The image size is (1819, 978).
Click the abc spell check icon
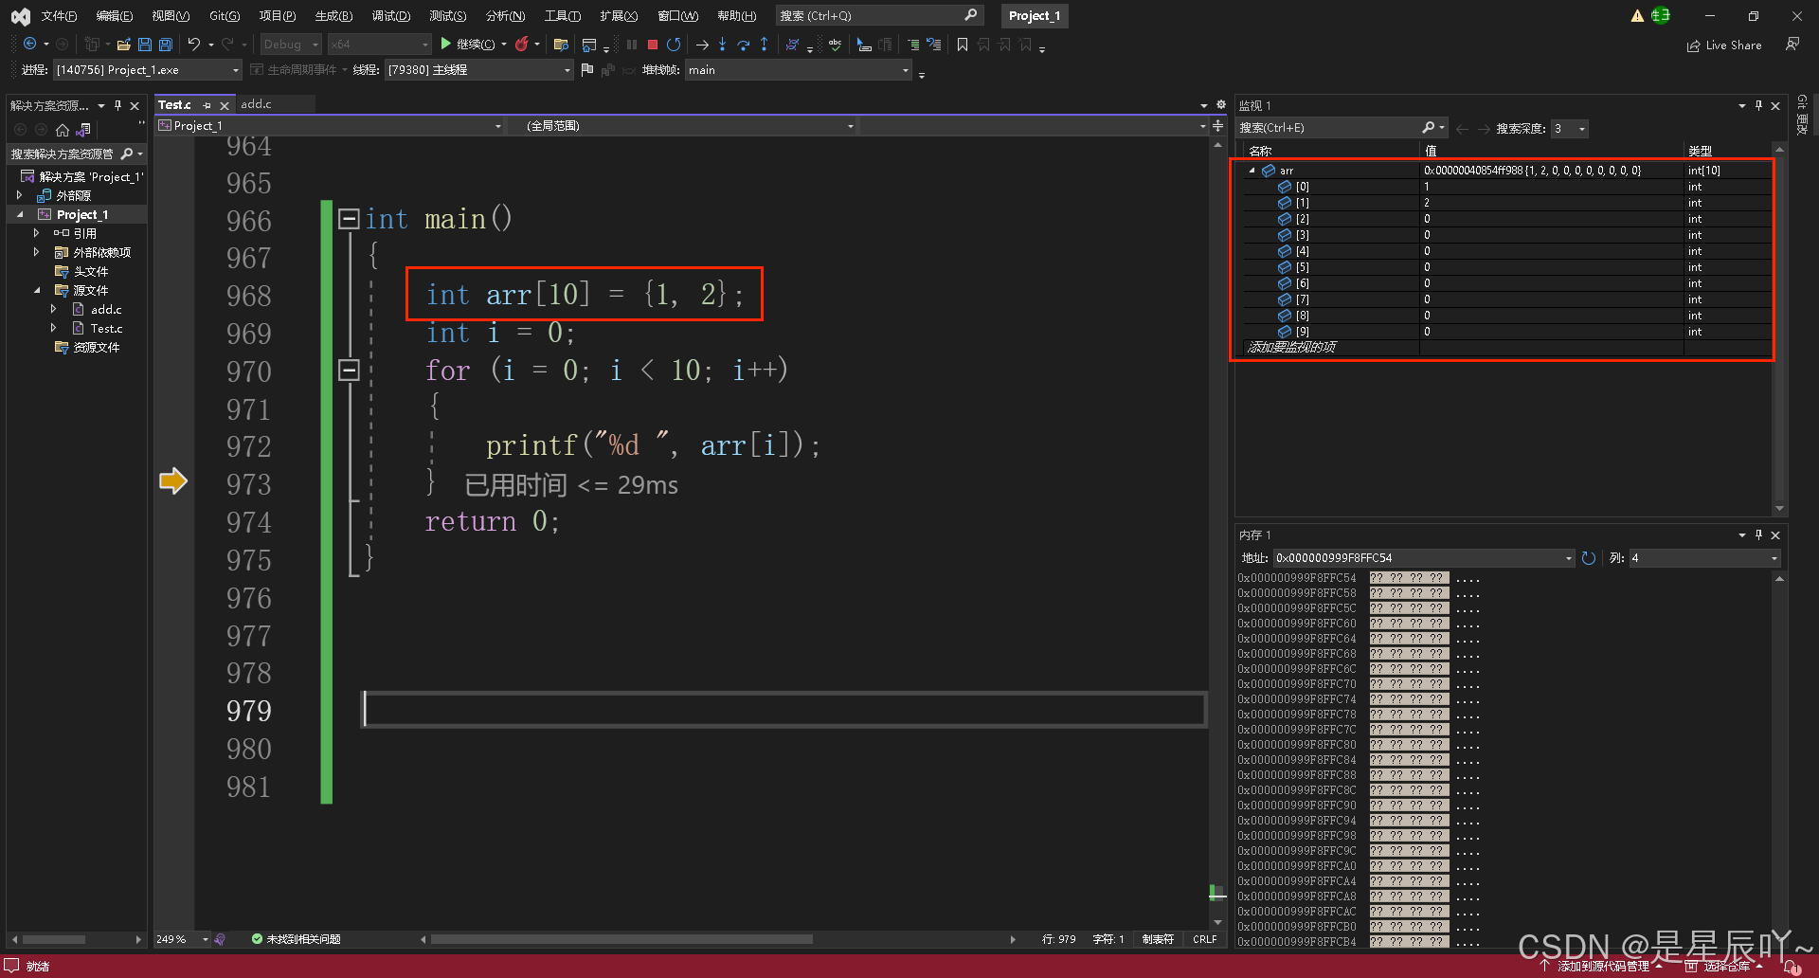tap(835, 44)
